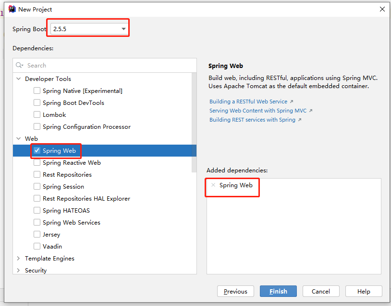Enable Spring Session dependency
The width and height of the screenshot is (391, 306).
pyautogui.click(x=37, y=186)
